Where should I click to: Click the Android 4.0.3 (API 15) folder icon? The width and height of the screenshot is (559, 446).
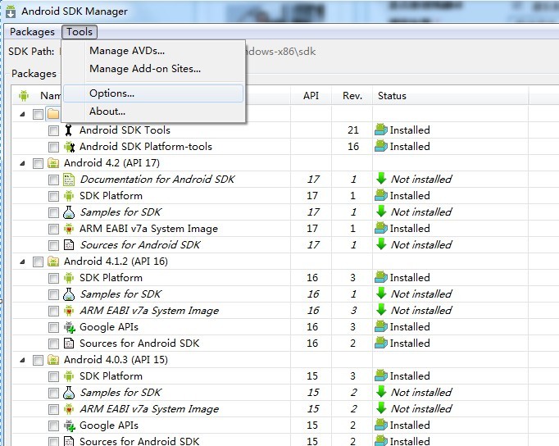coord(53,360)
